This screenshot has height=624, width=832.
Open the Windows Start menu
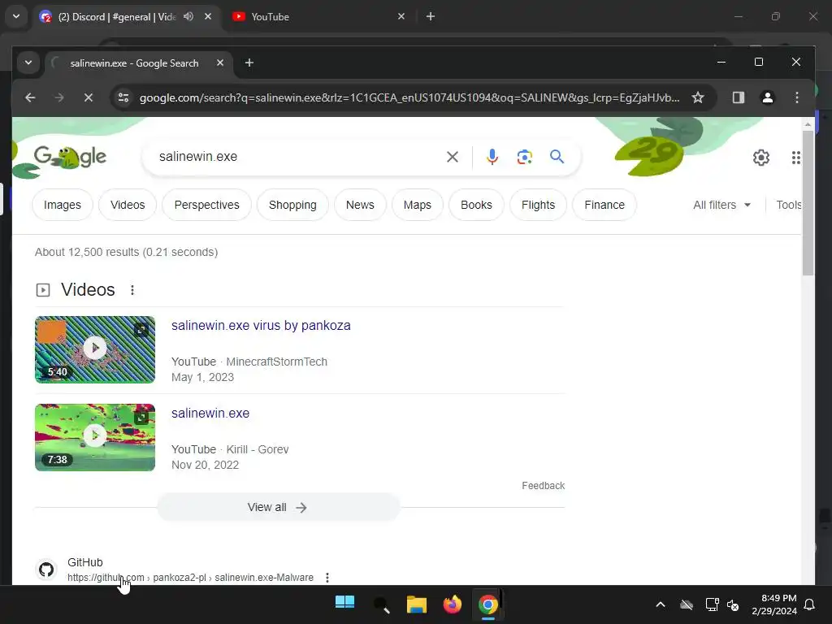pyautogui.click(x=344, y=604)
